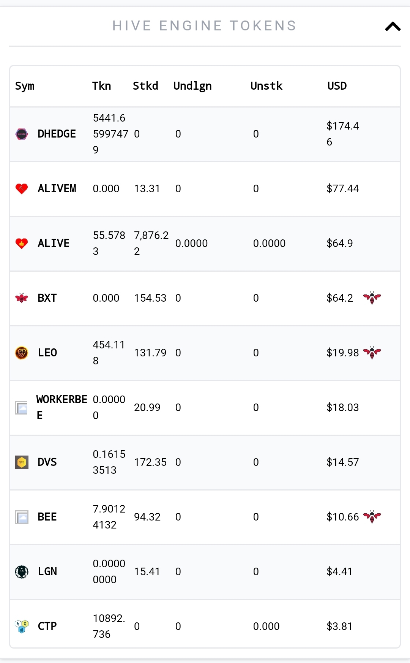
Task: Click the ALIVEM heart icon
Action: (x=22, y=189)
